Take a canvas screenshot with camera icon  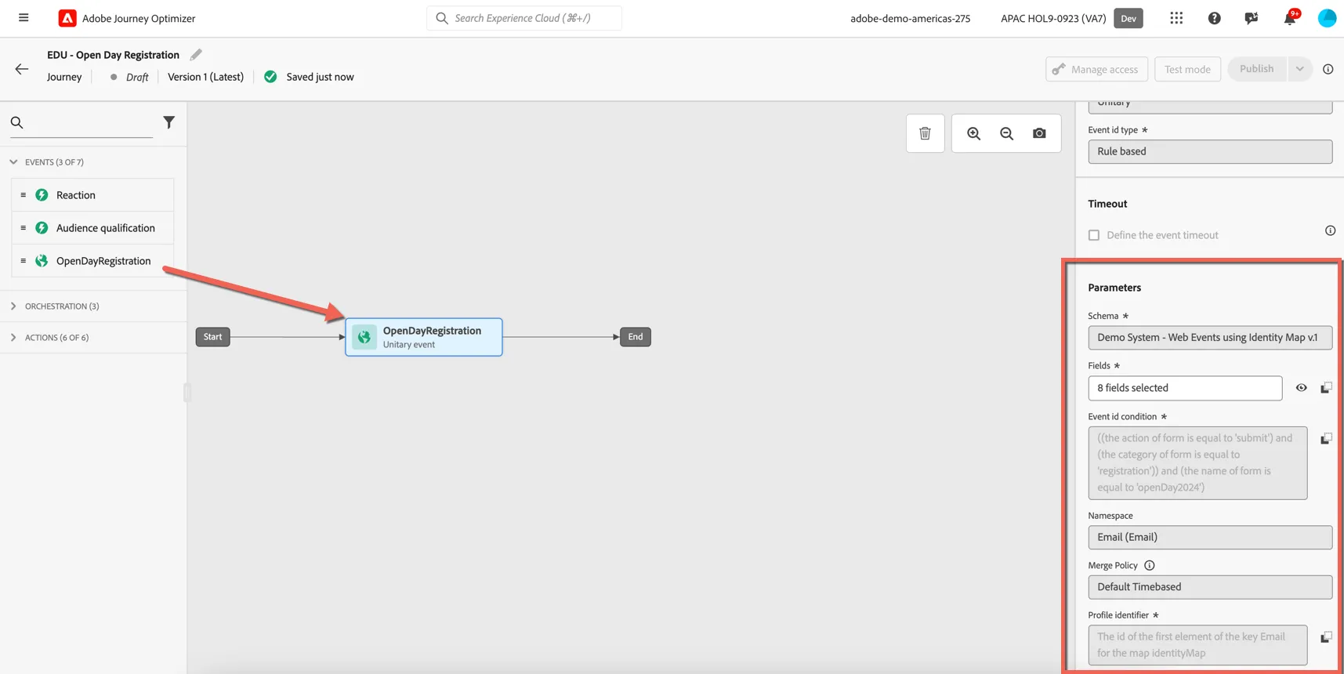point(1039,133)
